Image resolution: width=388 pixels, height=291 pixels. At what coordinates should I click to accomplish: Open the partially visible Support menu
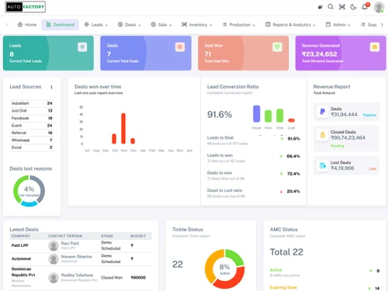(x=369, y=25)
